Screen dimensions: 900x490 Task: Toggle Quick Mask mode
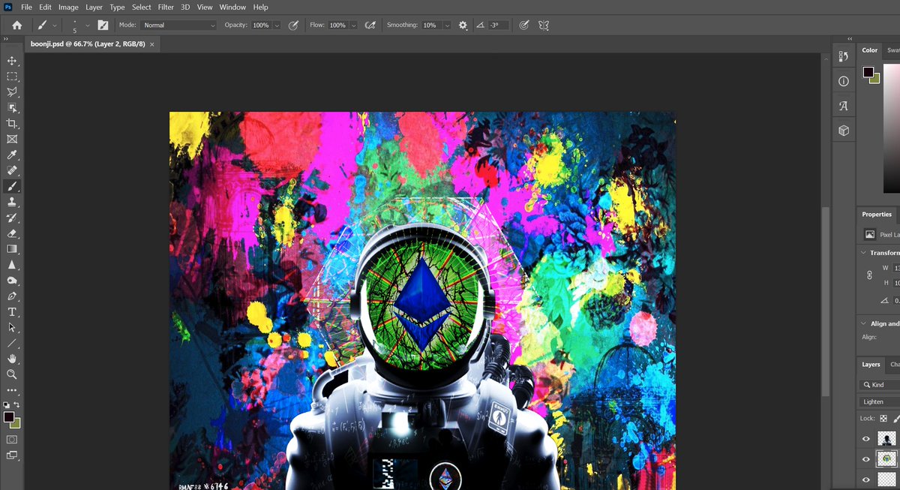(x=12, y=439)
